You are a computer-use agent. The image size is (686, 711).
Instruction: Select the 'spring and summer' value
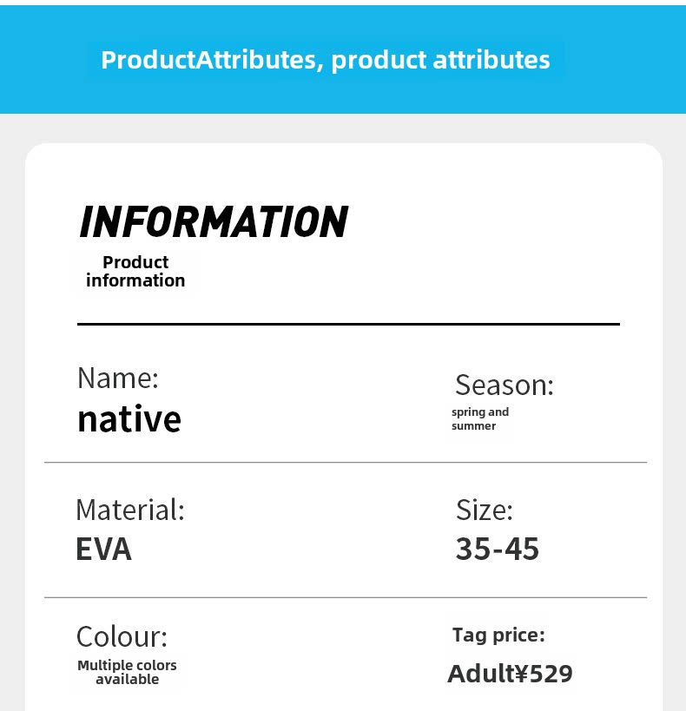480,418
